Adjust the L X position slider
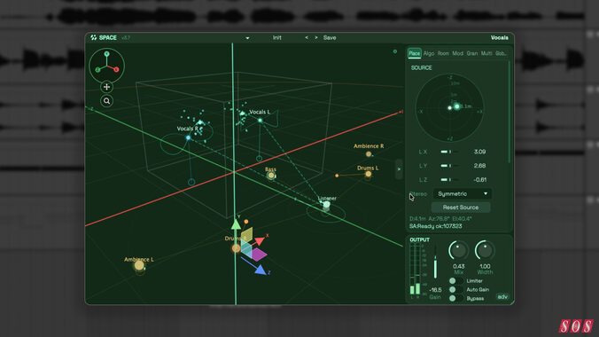Screen dimensions: 599x337 [x=450, y=152]
